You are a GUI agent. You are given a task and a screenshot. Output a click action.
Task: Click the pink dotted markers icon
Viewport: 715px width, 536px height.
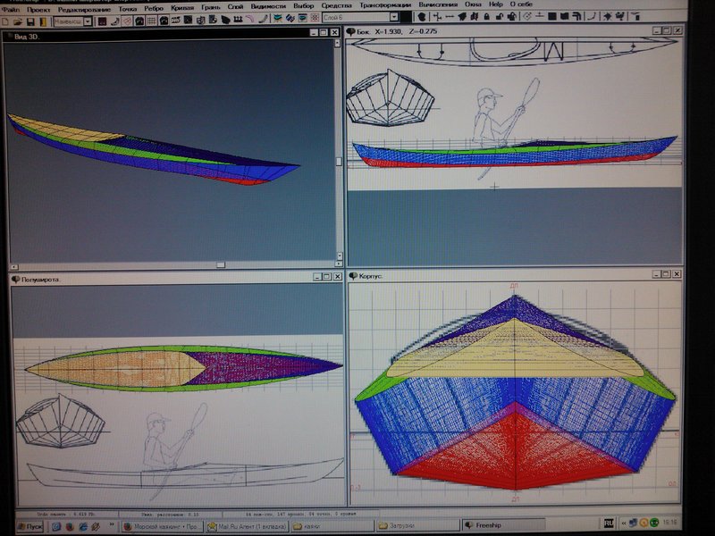[315, 18]
